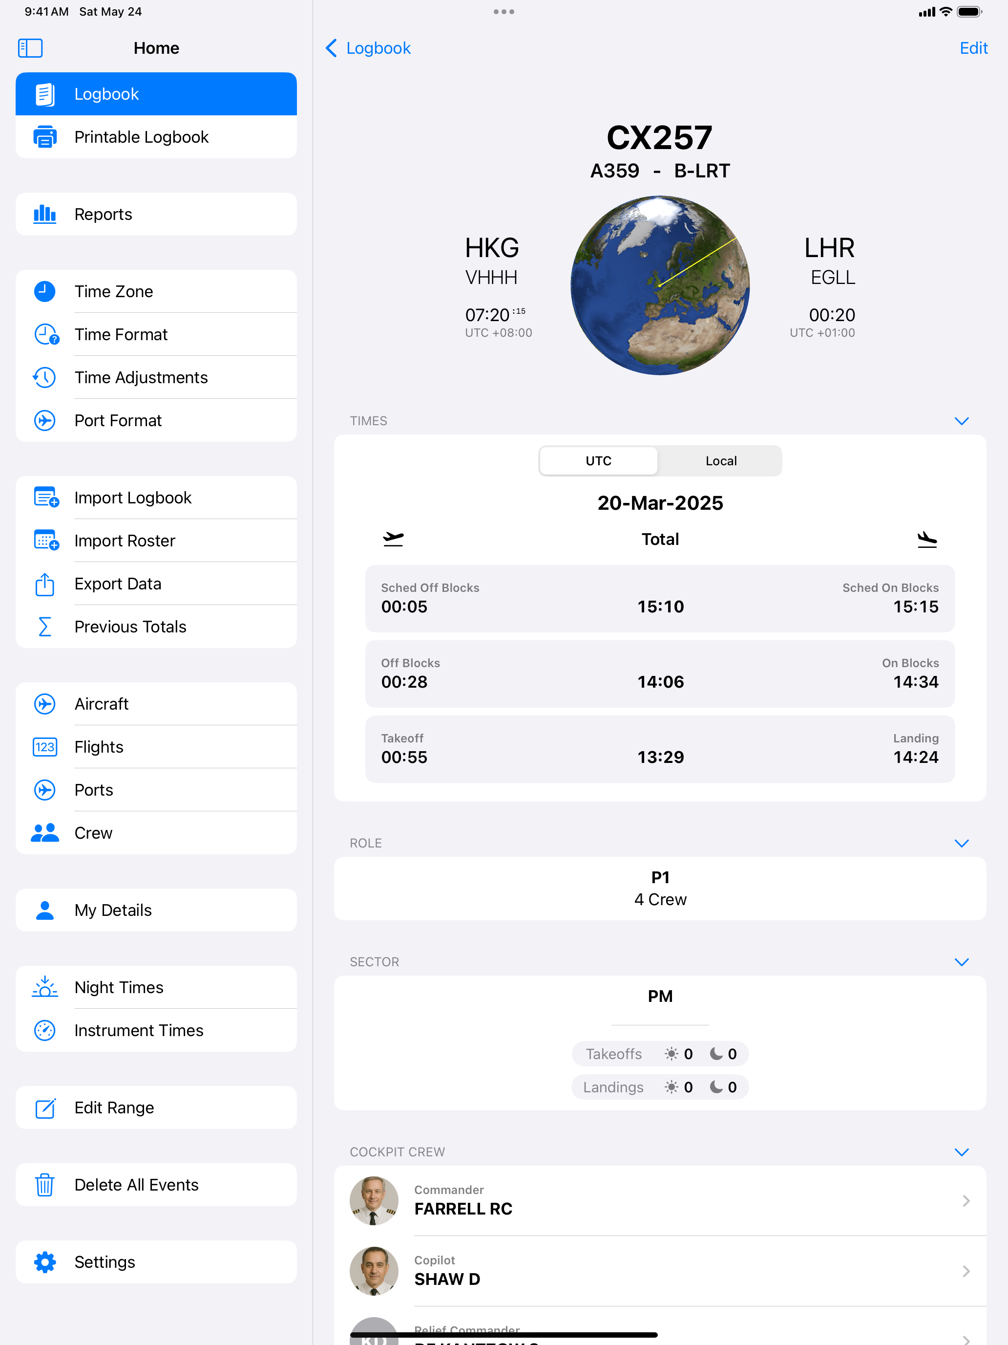1008x1345 pixels.
Task: Click the Previous Totals sigma icon
Action: [x=45, y=627]
